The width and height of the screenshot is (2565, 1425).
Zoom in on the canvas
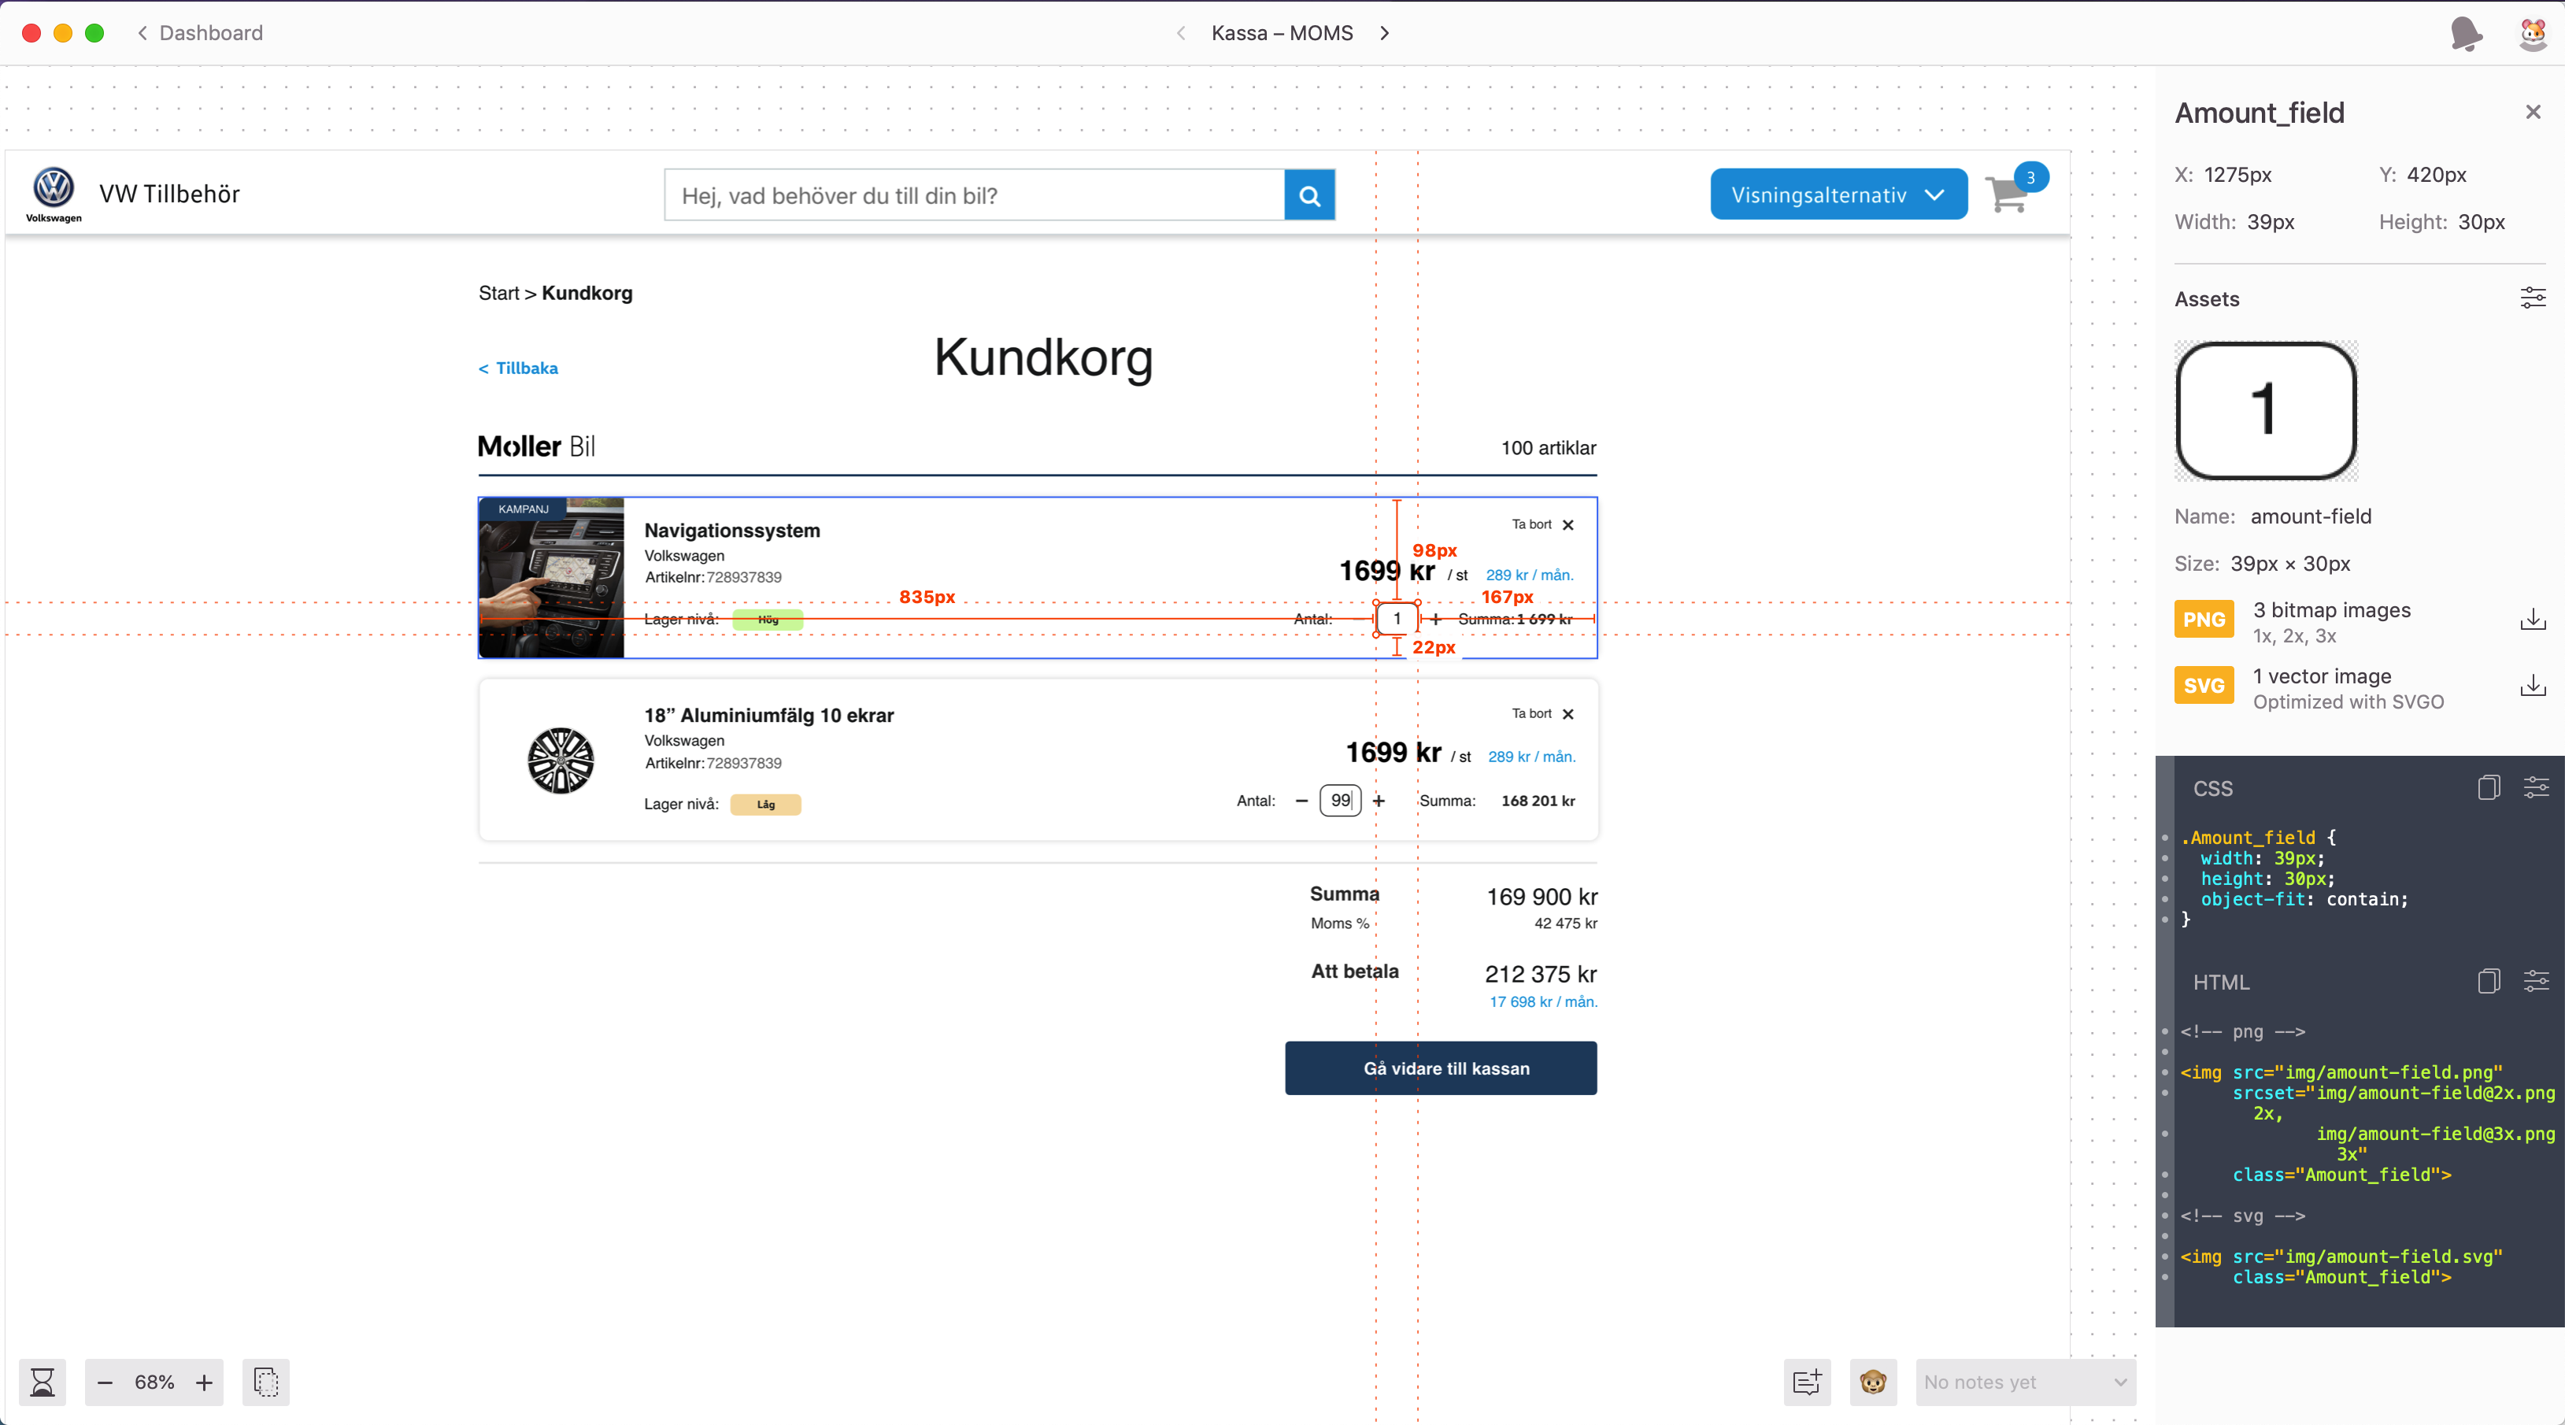204,1382
